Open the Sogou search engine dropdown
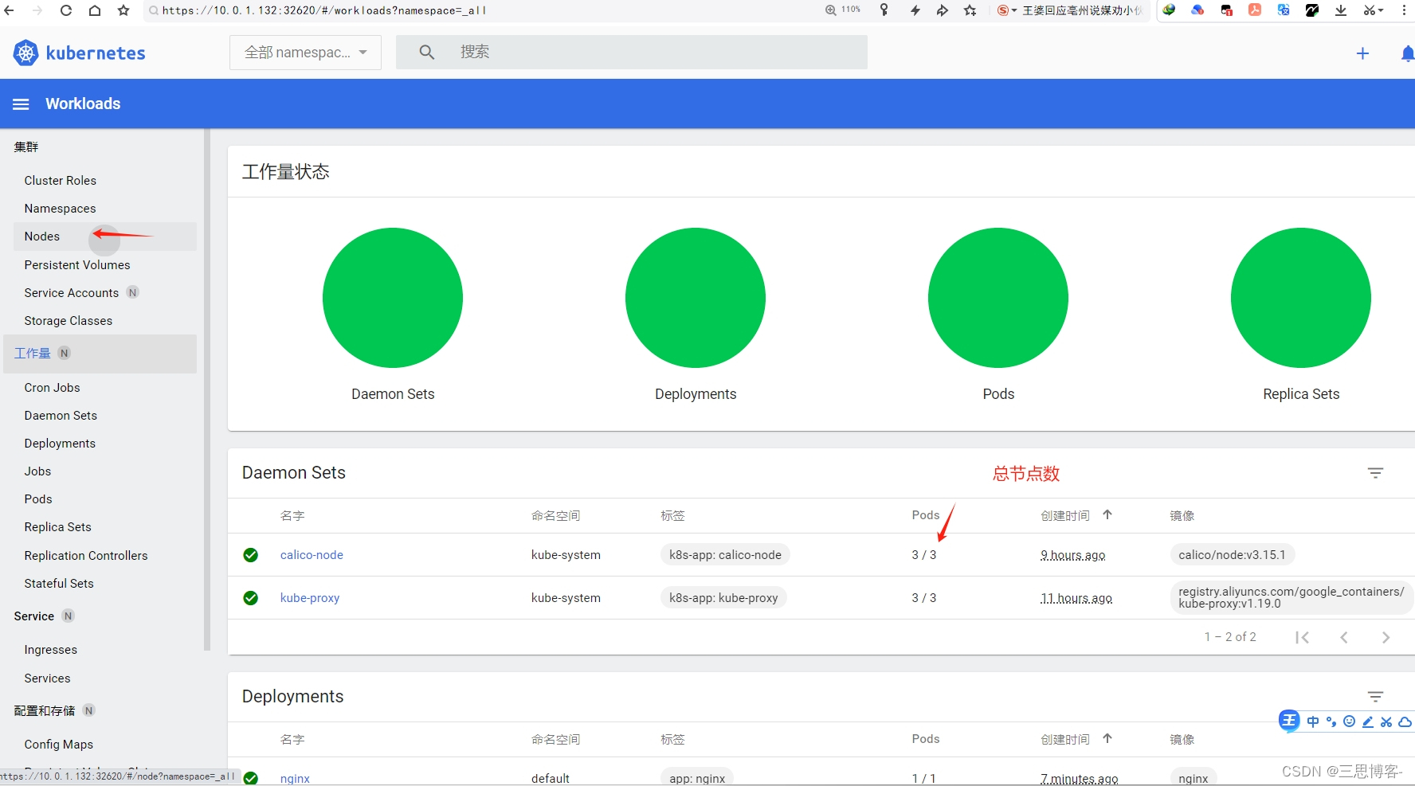1415x786 pixels. point(1007,10)
